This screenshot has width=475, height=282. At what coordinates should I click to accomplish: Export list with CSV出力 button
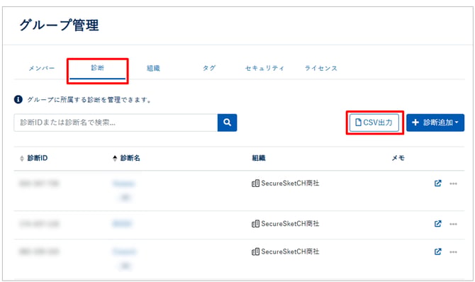374,123
